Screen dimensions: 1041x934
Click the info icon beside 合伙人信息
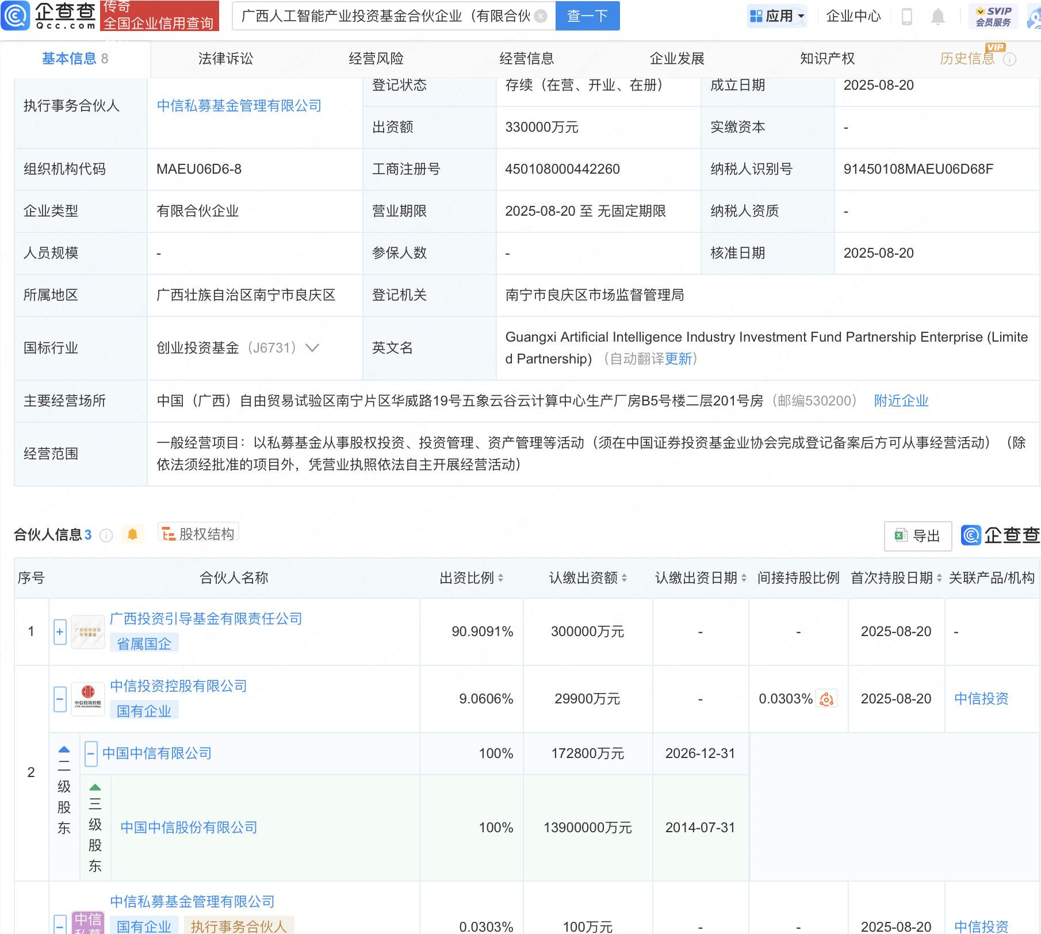click(x=106, y=535)
